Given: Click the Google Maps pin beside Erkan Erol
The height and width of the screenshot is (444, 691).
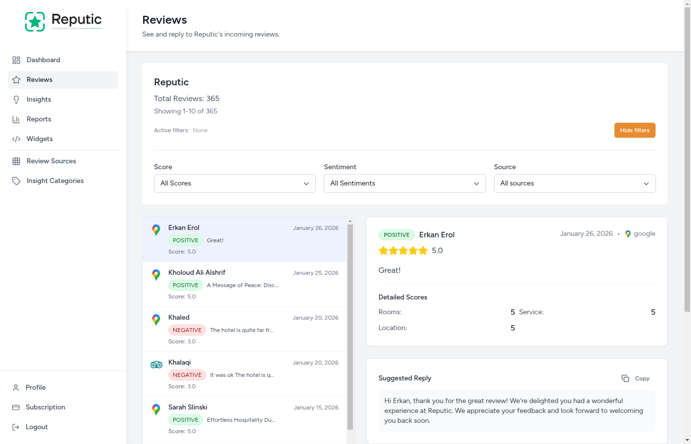Looking at the screenshot, I should (x=156, y=230).
